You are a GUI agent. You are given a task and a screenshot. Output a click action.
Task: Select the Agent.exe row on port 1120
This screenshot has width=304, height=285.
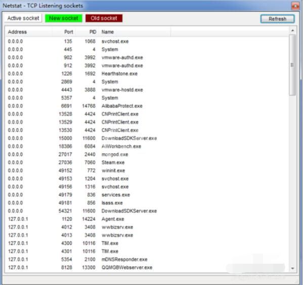click(147, 219)
